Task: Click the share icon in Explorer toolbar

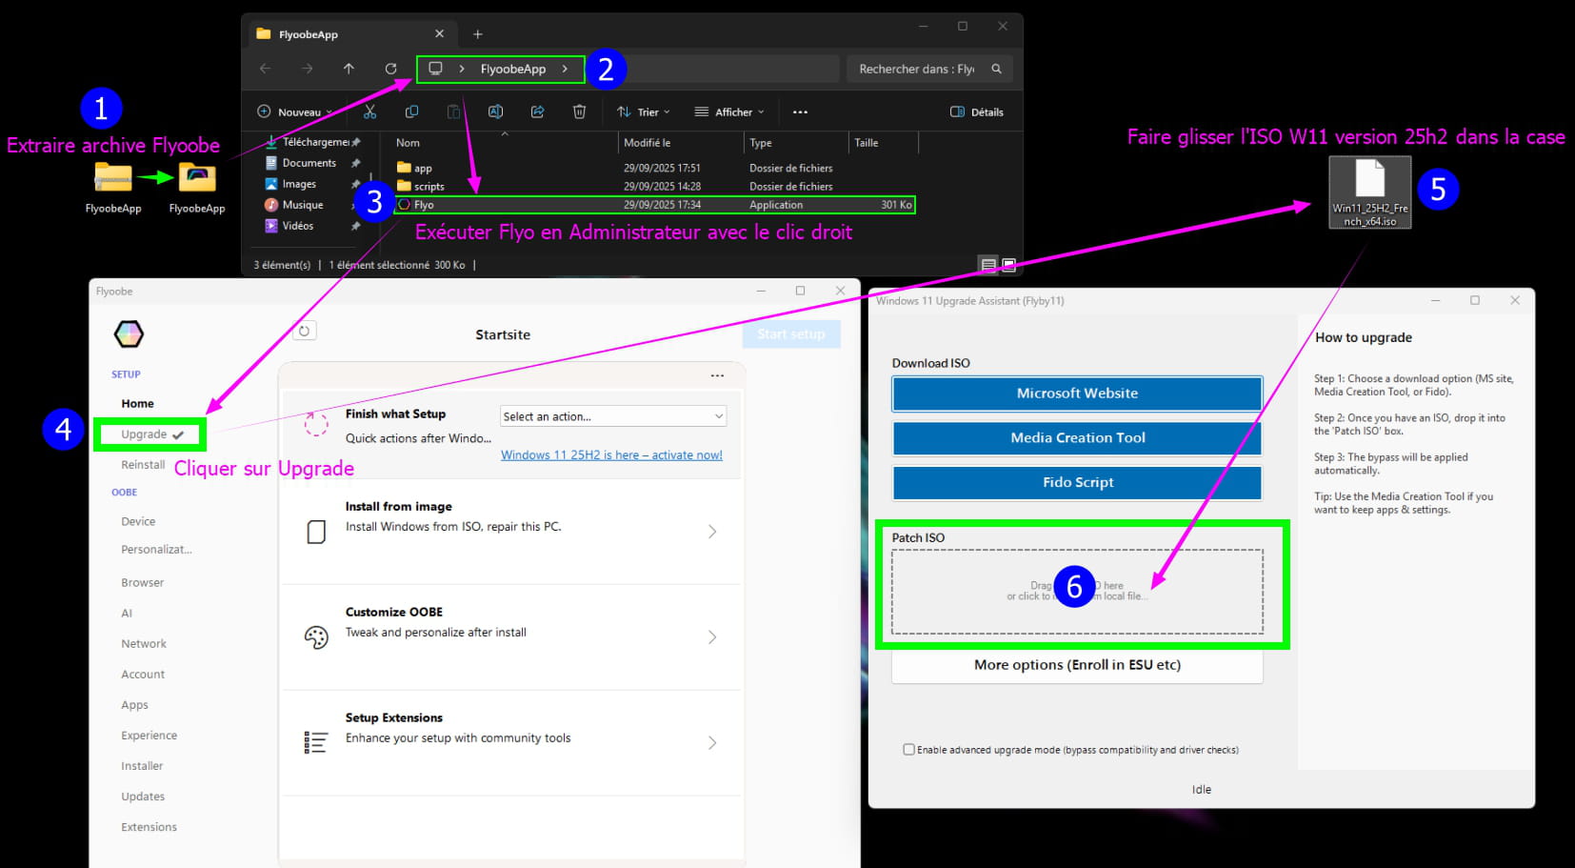Action: pos(537,111)
